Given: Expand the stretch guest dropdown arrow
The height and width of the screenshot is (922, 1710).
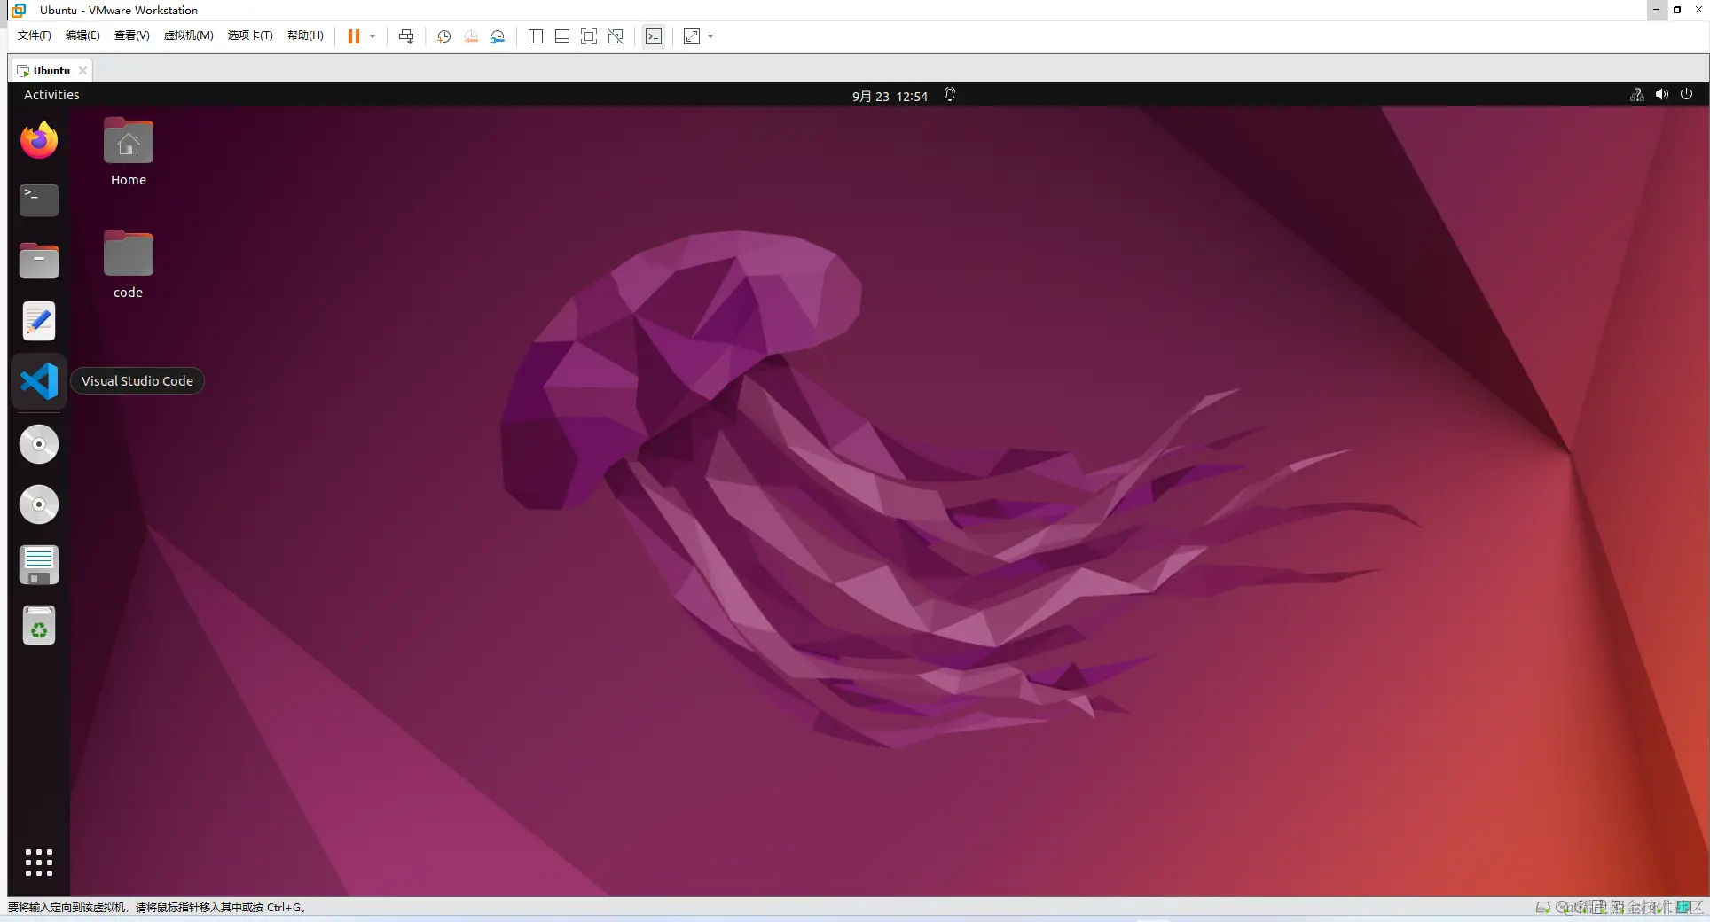Looking at the screenshot, I should [710, 36].
